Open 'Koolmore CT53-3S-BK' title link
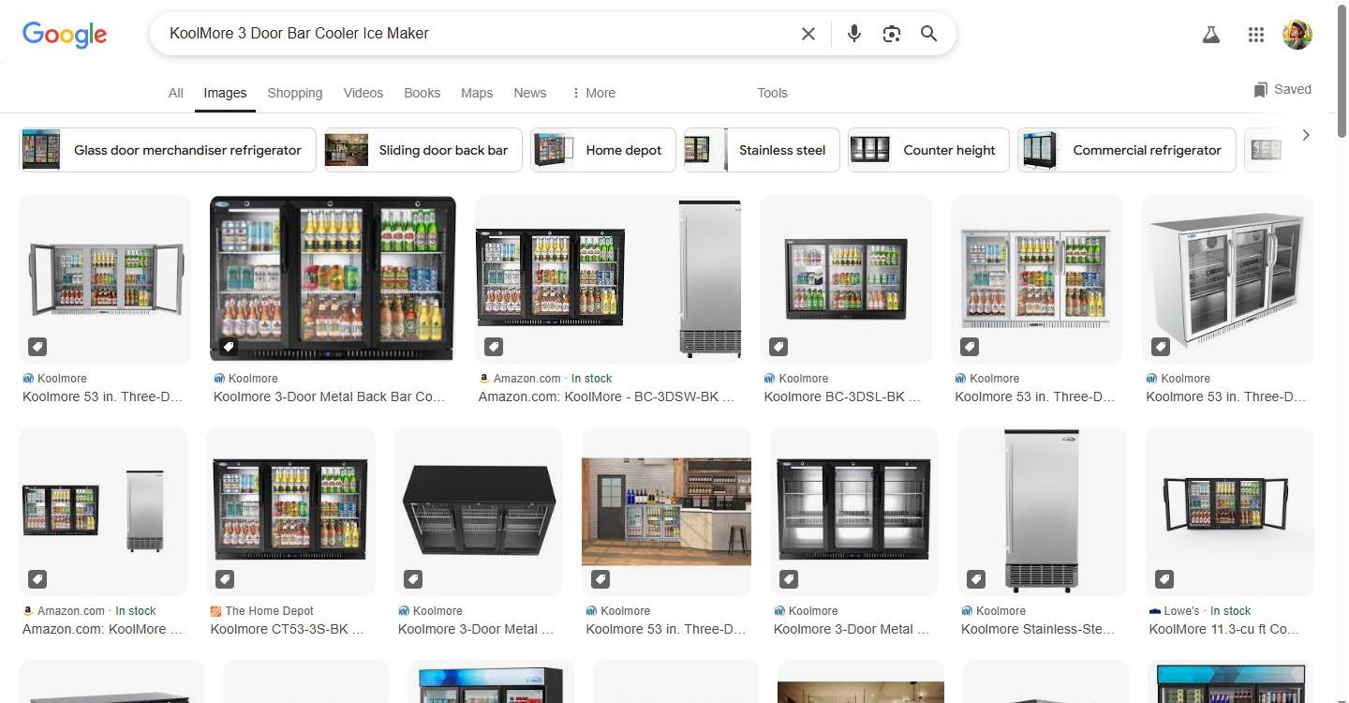The width and height of the screenshot is (1349, 703). 287,629
